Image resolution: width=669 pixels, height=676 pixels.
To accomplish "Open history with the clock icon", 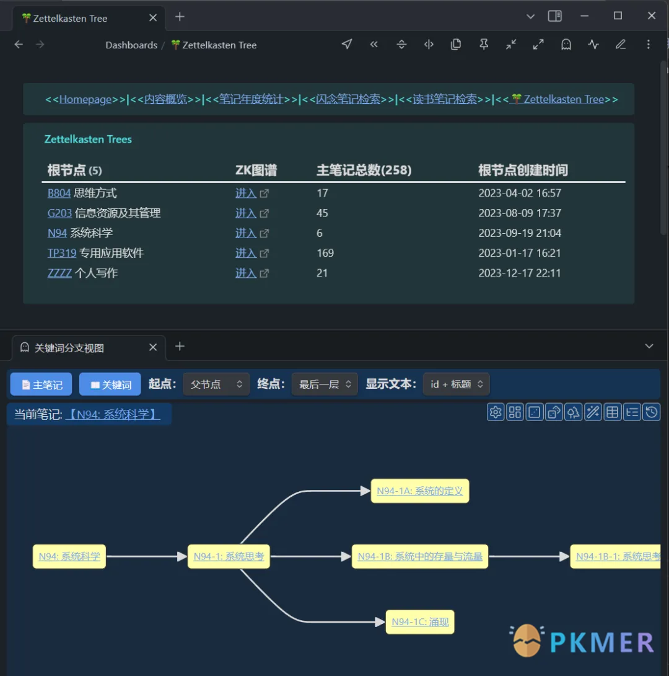I will (652, 412).
